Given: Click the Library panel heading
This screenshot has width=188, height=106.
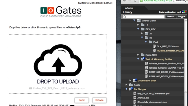Looking at the screenshot, I should click(x=127, y=12).
